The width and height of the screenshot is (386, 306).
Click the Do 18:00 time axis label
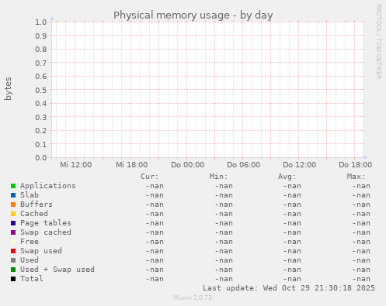356,165
